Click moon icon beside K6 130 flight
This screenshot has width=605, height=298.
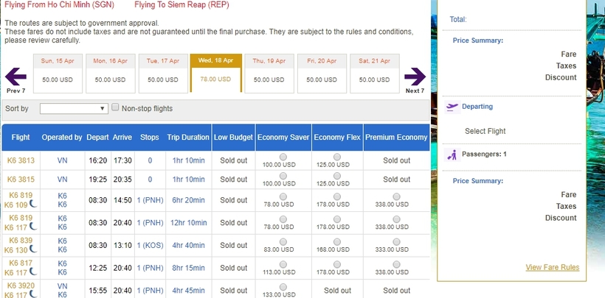click(x=33, y=250)
